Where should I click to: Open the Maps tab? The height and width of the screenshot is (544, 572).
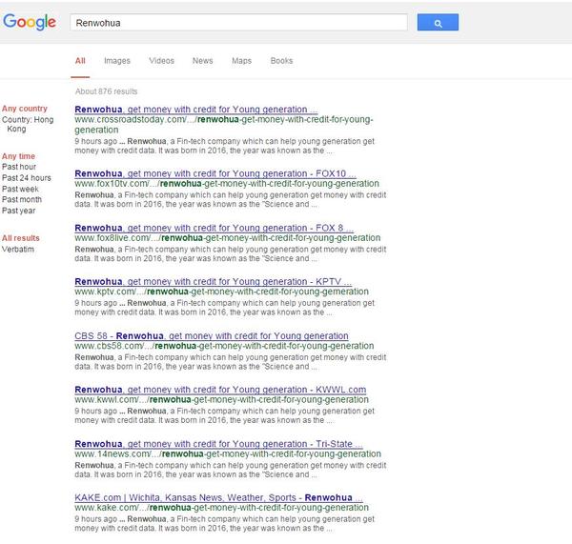pos(242,61)
